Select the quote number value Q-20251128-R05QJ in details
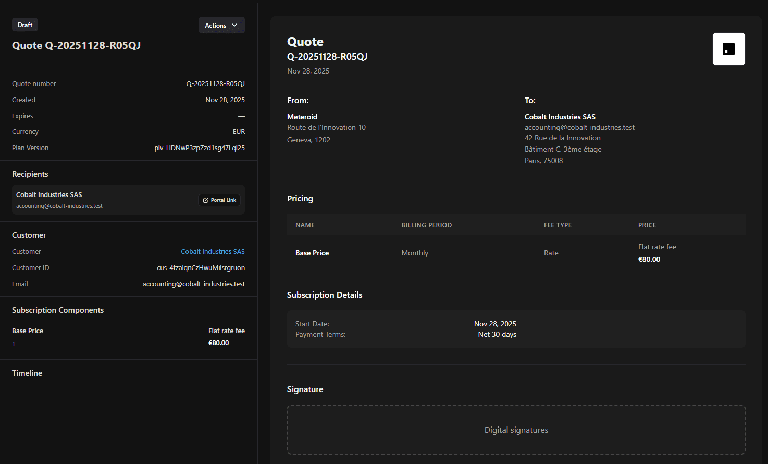768x464 pixels. pyautogui.click(x=216, y=83)
